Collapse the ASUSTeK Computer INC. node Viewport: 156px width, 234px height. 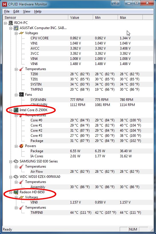click(11, 28)
